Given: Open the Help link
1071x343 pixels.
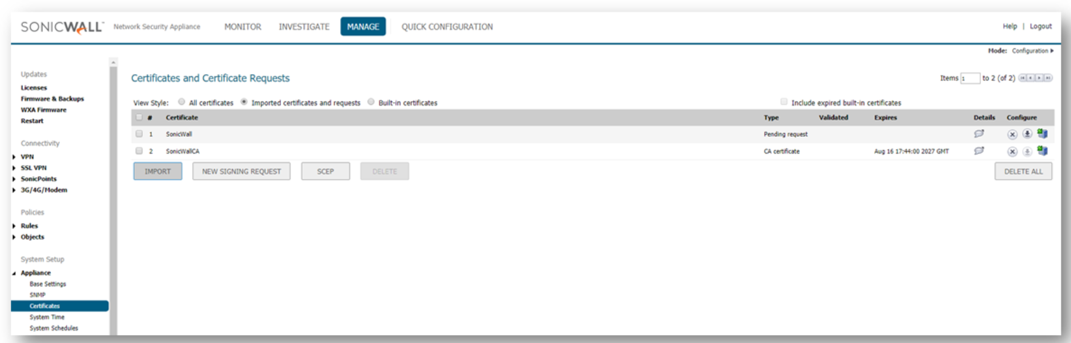Looking at the screenshot, I should pyautogui.click(x=1010, y=26).
